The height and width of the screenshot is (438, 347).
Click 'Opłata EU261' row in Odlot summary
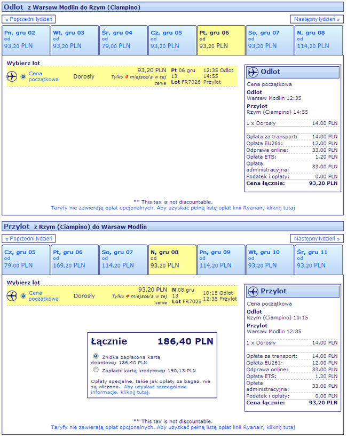[x=292, y=144]
